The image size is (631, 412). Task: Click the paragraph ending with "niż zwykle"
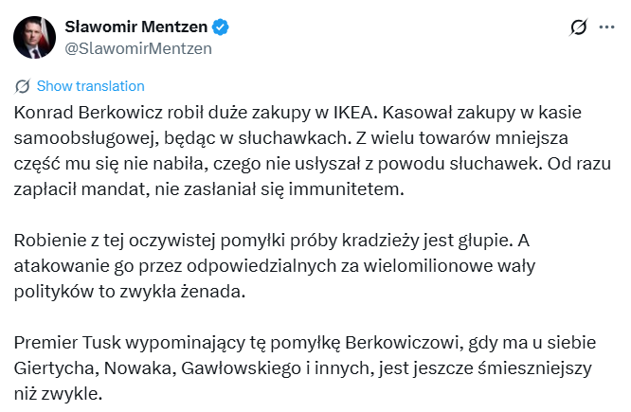coord(313,367)
